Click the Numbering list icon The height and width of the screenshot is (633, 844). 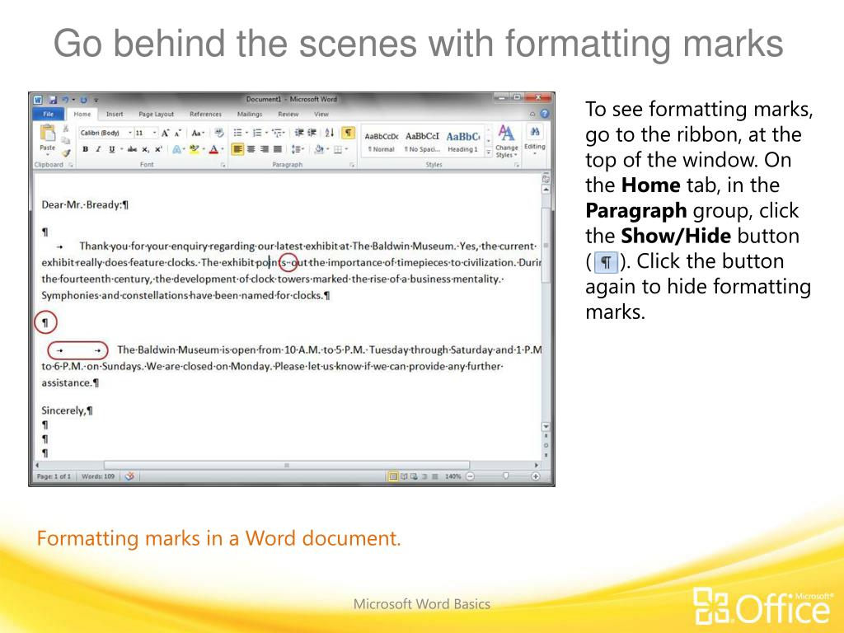point(257,133)
